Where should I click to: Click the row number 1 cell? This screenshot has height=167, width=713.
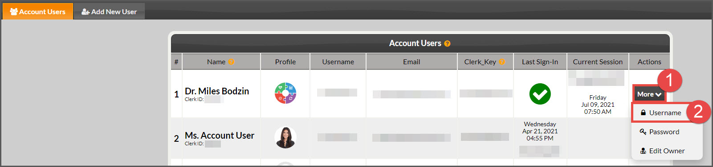click(176, 94)
